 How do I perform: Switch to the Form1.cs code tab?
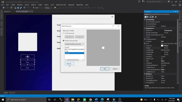(7, 11)
